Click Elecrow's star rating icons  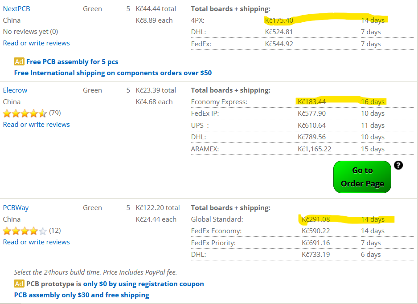(25, 113)
